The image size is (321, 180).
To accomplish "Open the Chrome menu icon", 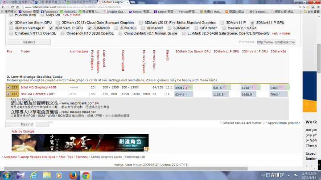I will pyautogui.click(x=318, y=7).
